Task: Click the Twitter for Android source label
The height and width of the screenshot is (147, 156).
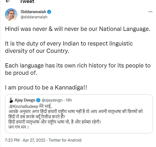Action: 65,140
